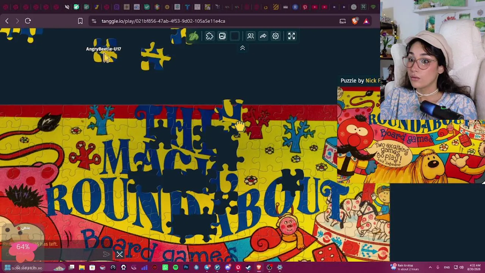Click the tanggle.io address bar URL

pos(163,21)
